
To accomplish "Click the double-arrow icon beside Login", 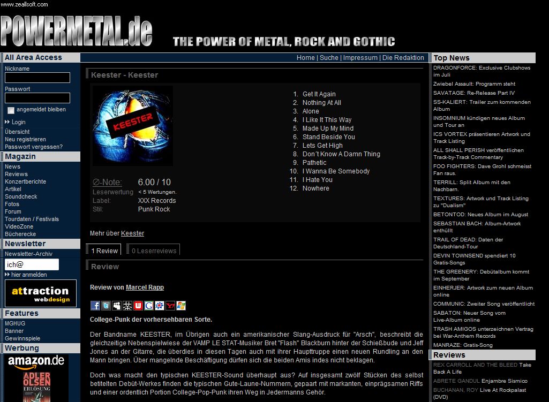I will pos(7,122).
